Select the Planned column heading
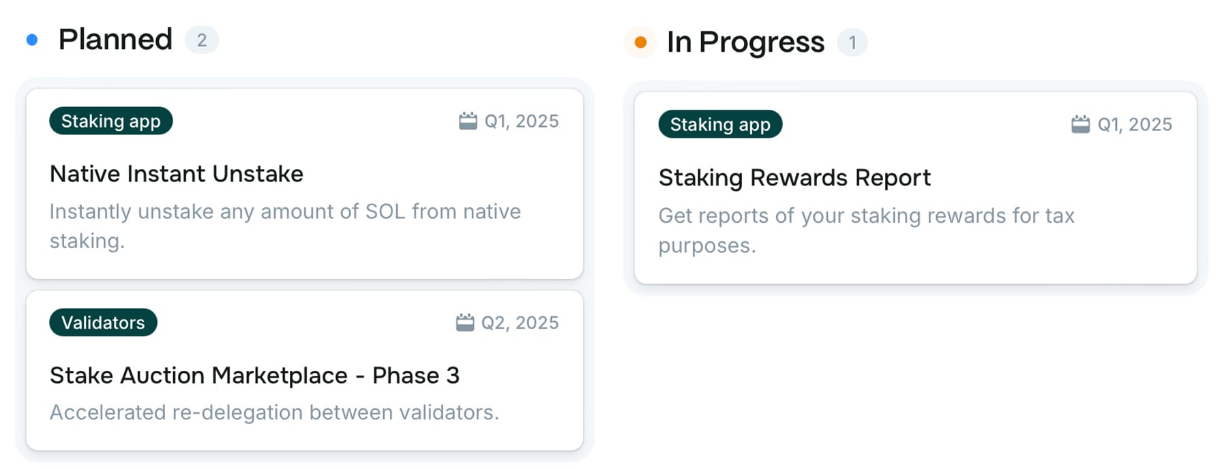Viewport: 1222px width, 469px height. click(x=115, y=40)
